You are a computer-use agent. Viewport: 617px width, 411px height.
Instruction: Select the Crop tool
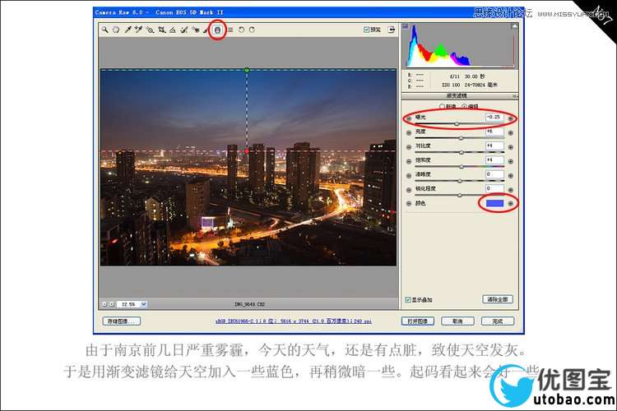[x=161, y=30]
